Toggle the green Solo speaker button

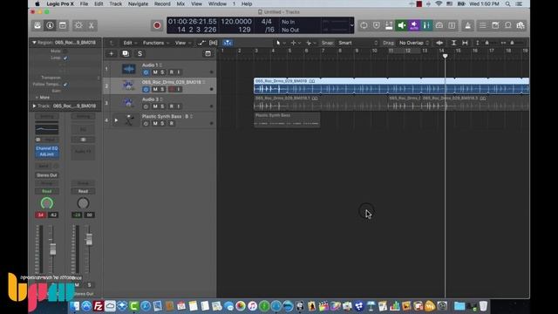401,25
